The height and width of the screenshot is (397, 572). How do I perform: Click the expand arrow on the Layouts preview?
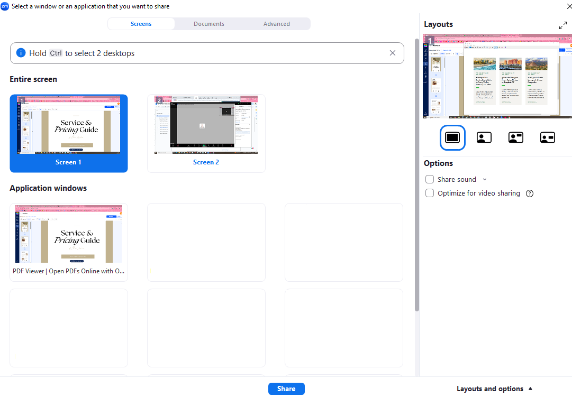point(563,25)
